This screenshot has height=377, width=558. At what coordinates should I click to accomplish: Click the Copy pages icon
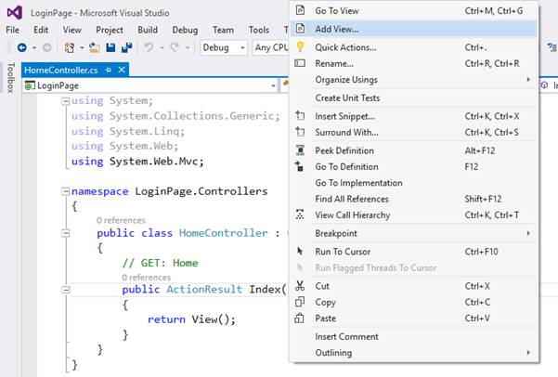(x=300, y=302)
